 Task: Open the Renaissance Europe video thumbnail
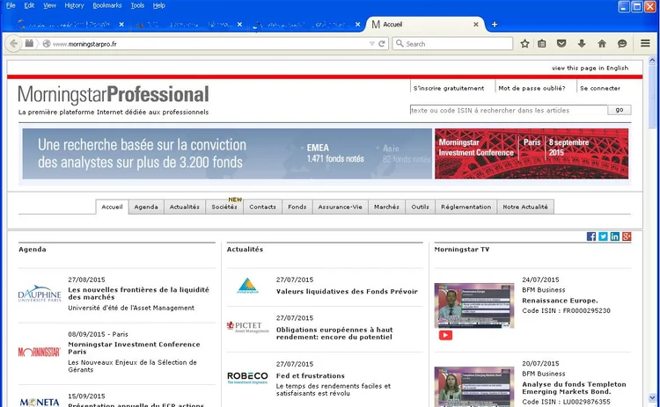click(474, 305)
